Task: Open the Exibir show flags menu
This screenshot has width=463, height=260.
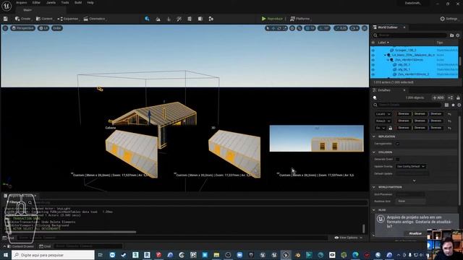Action: (57, 28)
